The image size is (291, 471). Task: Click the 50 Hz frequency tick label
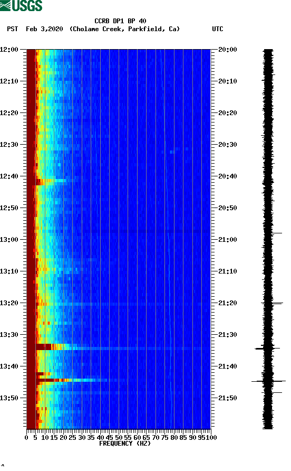[x=119, y=438]
